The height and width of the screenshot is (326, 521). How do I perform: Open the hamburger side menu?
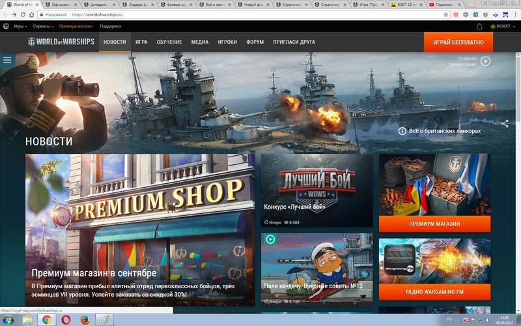(7, 60)
